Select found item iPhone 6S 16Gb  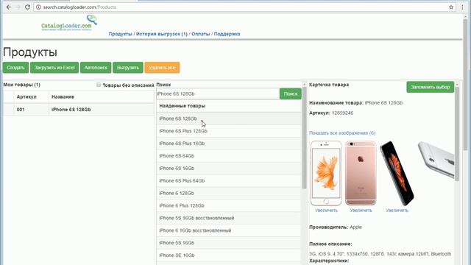pos(228,169)
